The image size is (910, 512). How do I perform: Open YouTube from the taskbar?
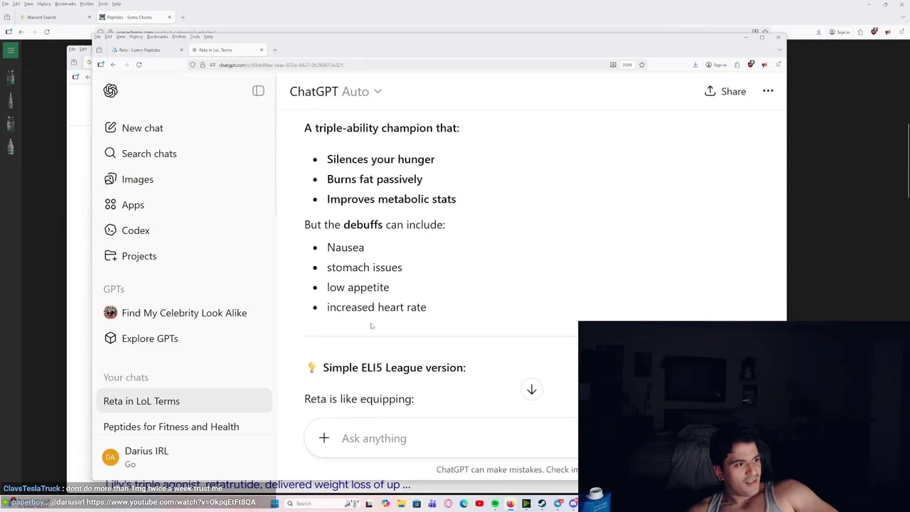[479, 503]
